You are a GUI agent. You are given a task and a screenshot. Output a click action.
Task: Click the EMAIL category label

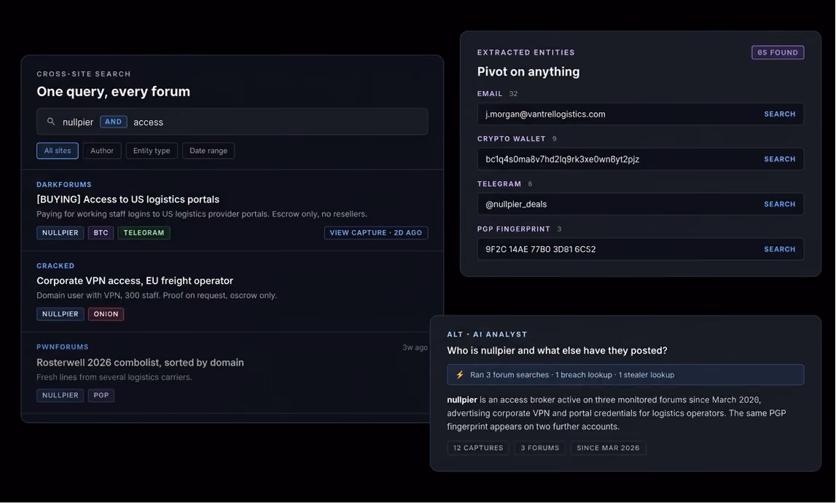pyautogui.click(x=490, y=94)
